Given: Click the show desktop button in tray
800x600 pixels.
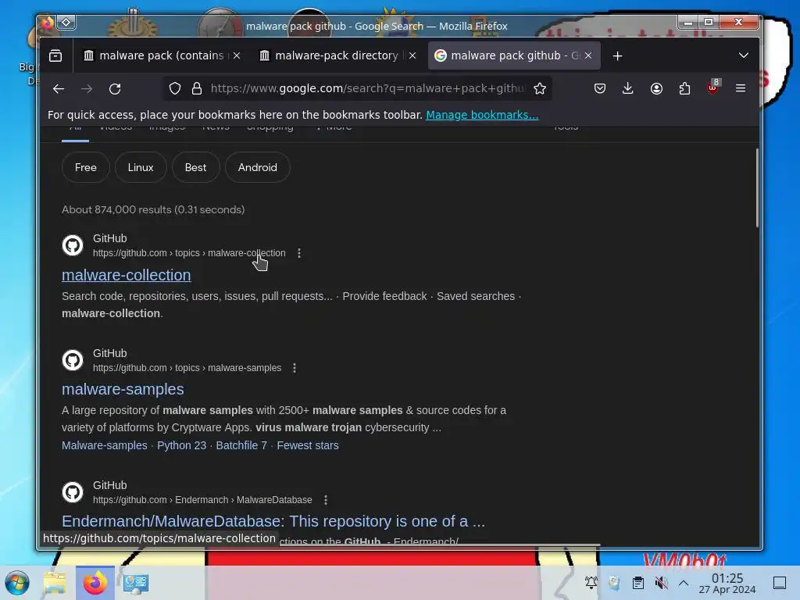Looking at the screenshot, I should point(780,583).
